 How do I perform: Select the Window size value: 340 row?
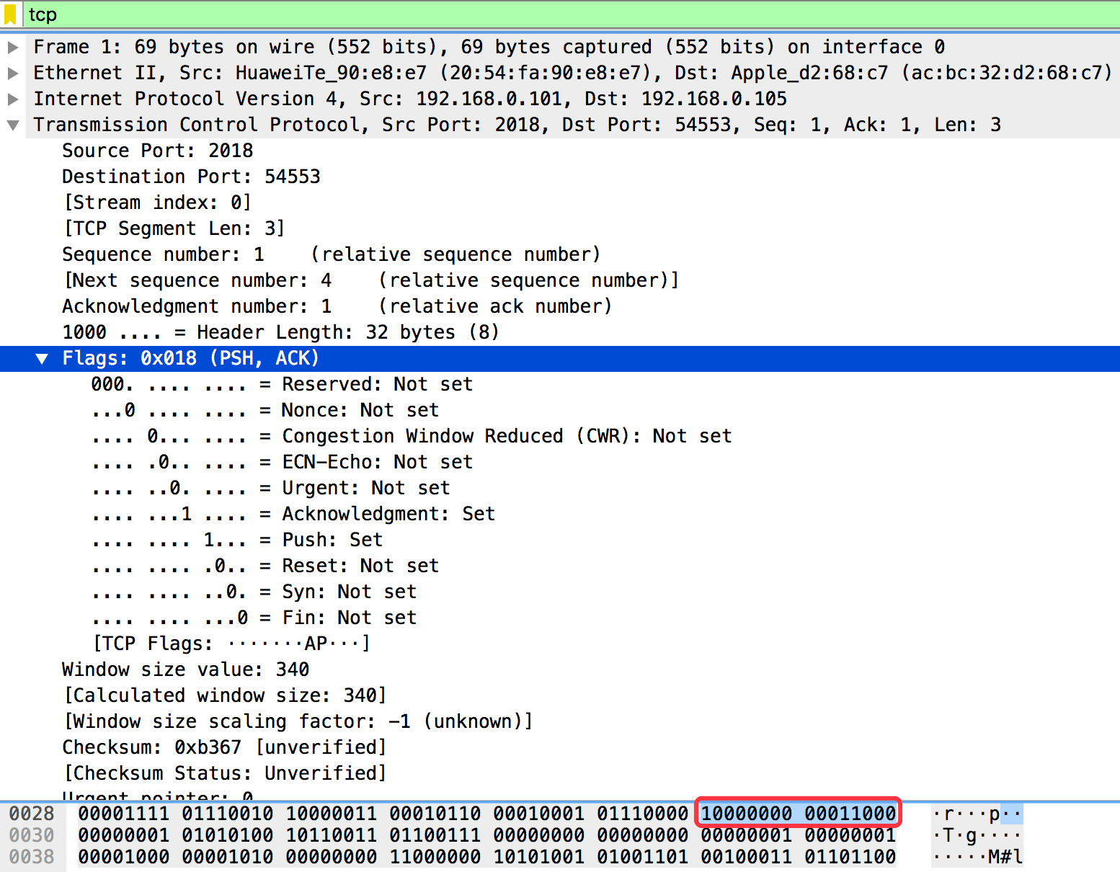point(185,669)
